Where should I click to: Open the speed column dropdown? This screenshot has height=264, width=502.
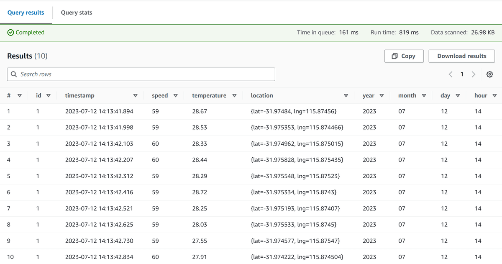point(176,95)
